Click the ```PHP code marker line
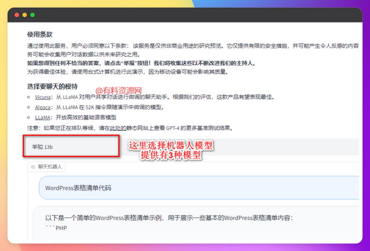 coord(56,228)
